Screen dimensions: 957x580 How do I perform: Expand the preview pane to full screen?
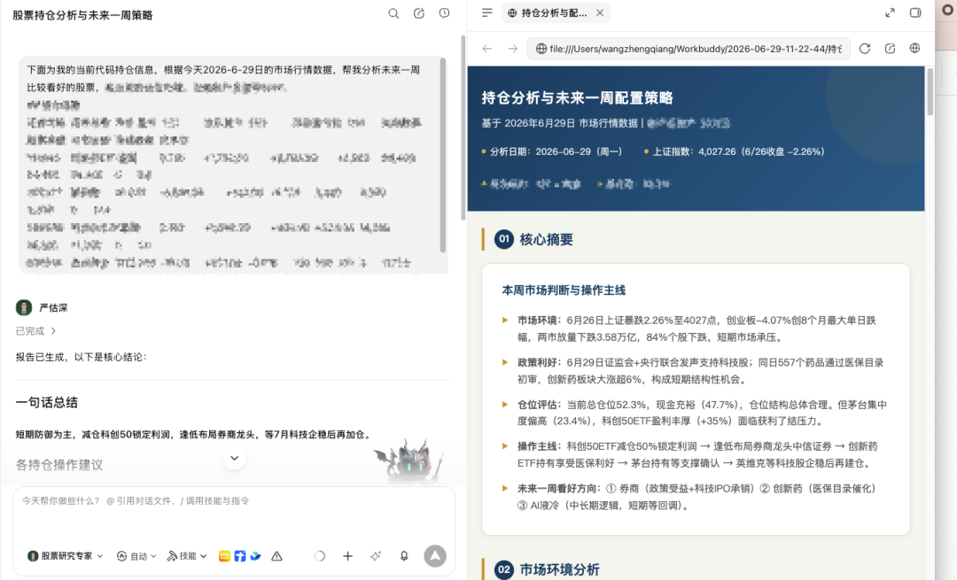(x=890, y=12)
